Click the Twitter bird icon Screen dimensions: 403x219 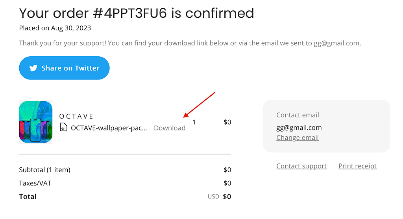pyautogui.click(x=33, y=68)
